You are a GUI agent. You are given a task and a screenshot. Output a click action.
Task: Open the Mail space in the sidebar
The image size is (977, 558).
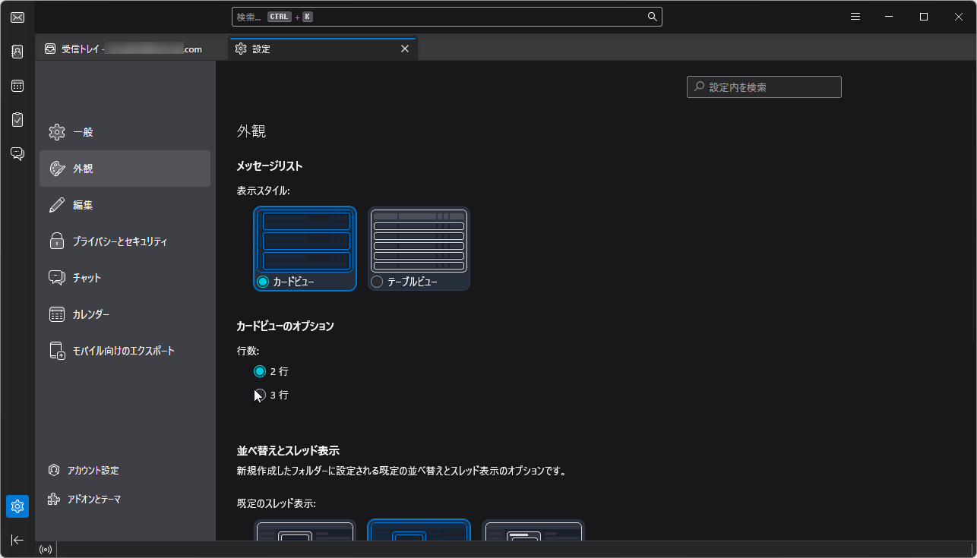(17, 17)
